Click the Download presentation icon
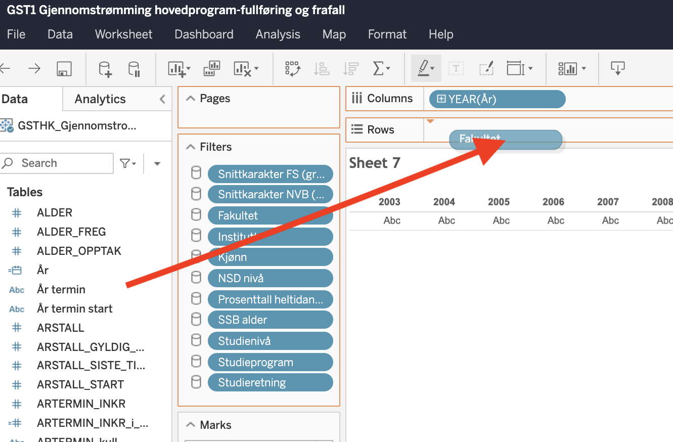Viewport: 673px width, 442px height. (618, 68)
